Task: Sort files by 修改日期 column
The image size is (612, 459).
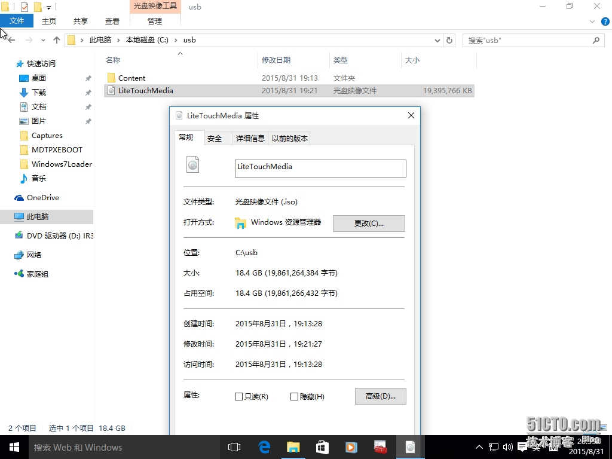Action: [276, 60]
